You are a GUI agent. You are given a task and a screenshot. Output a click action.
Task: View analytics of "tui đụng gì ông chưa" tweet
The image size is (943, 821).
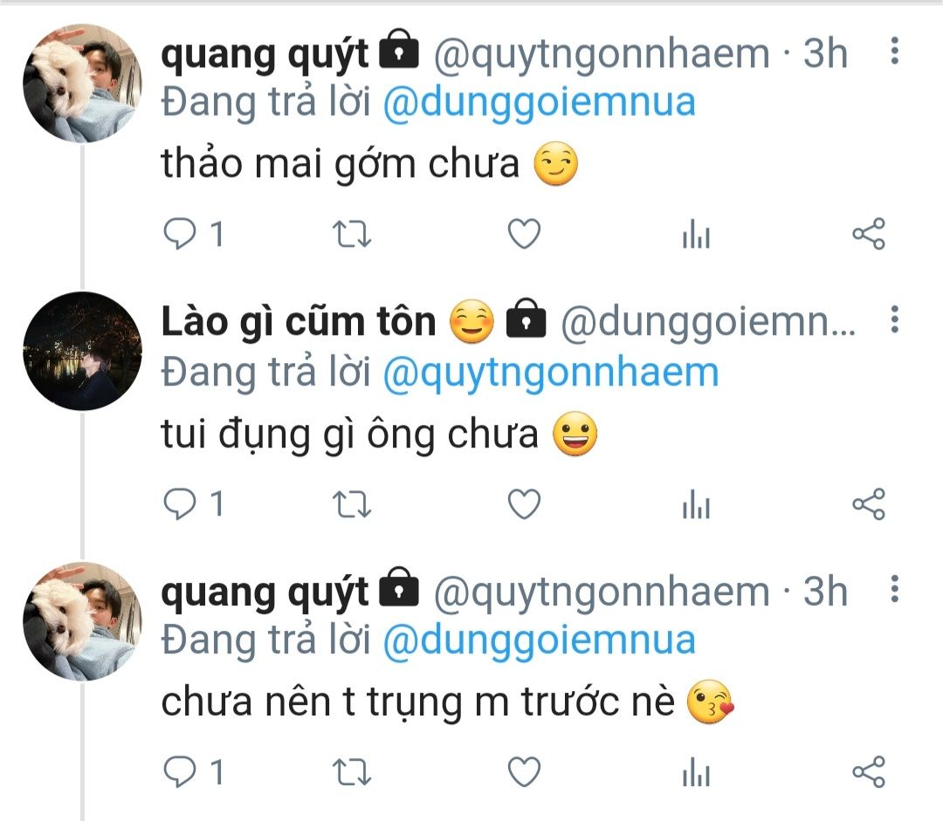[696, 504]
